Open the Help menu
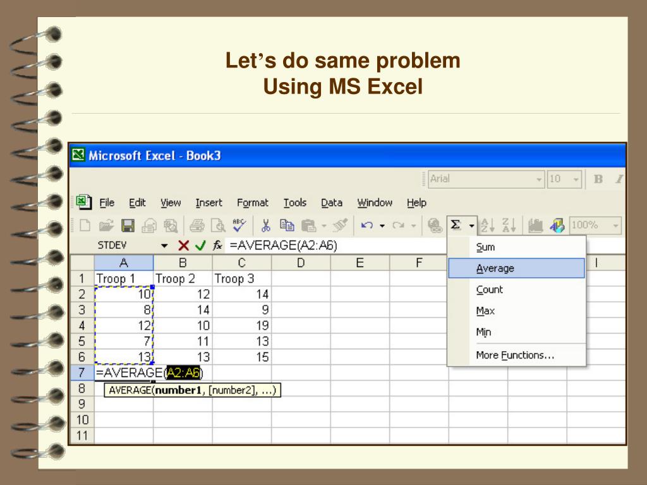 click(x=416, y=203)
